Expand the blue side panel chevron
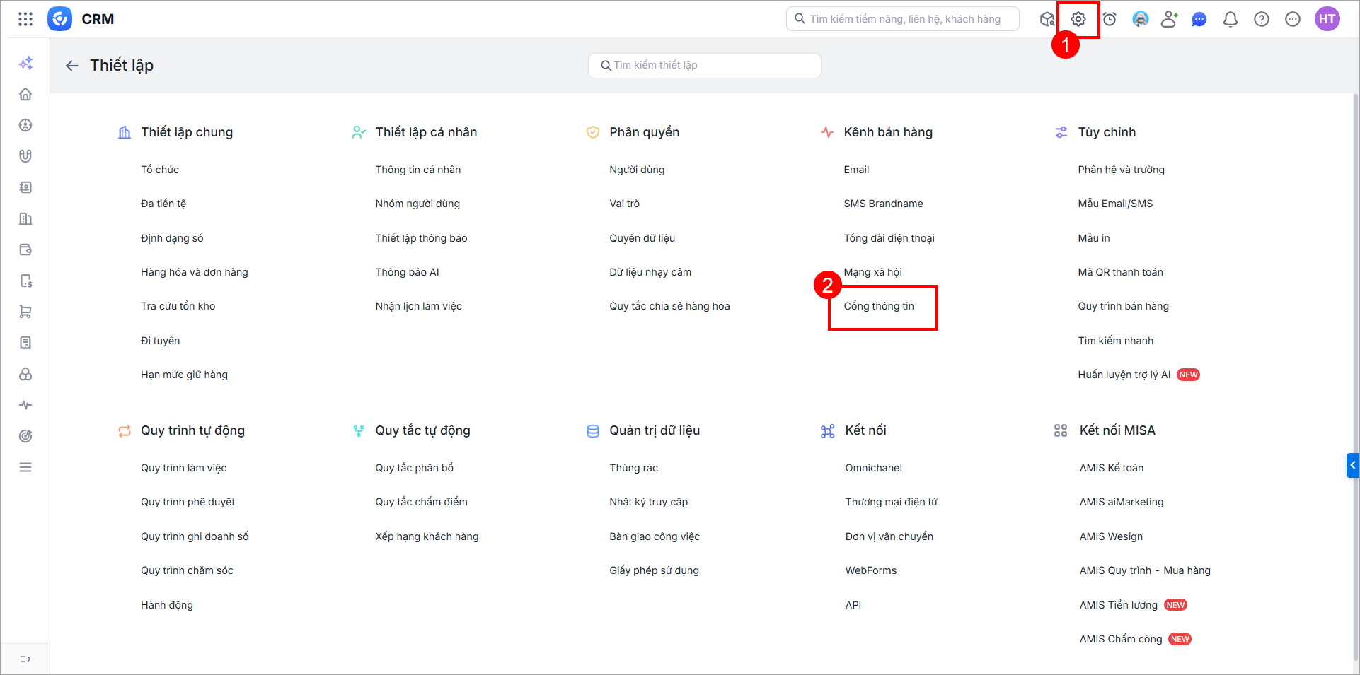 click(1352, 465)
